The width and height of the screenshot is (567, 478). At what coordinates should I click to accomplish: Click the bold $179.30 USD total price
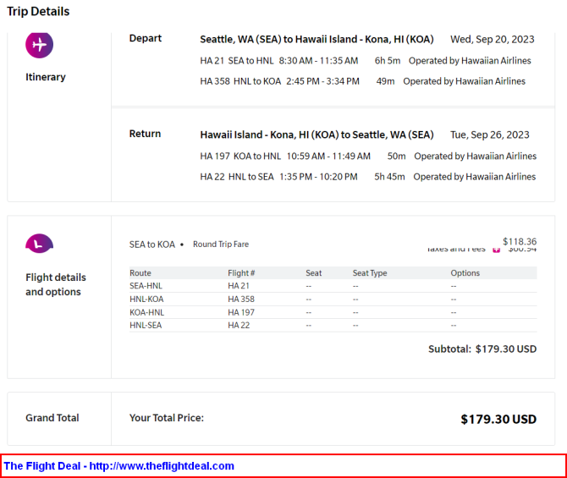coord(498,419)
